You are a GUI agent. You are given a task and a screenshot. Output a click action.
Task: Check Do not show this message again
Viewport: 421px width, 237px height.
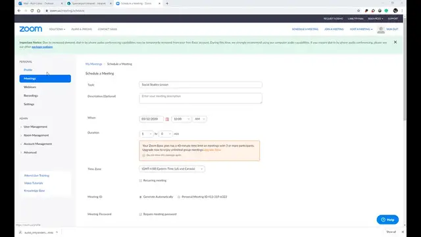143,155
